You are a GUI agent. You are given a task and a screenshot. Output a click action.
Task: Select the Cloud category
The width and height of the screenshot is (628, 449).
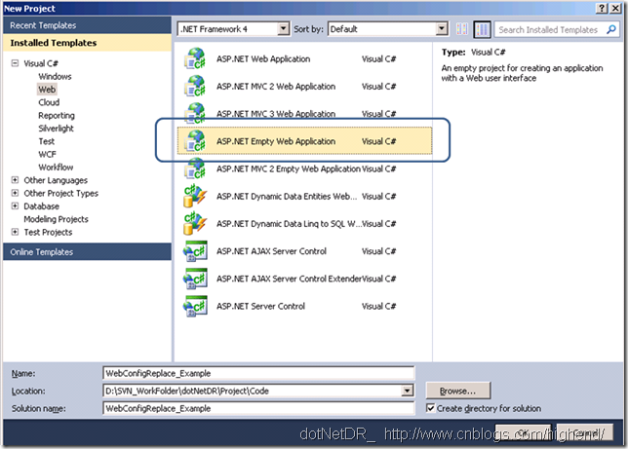coord(49,102)
